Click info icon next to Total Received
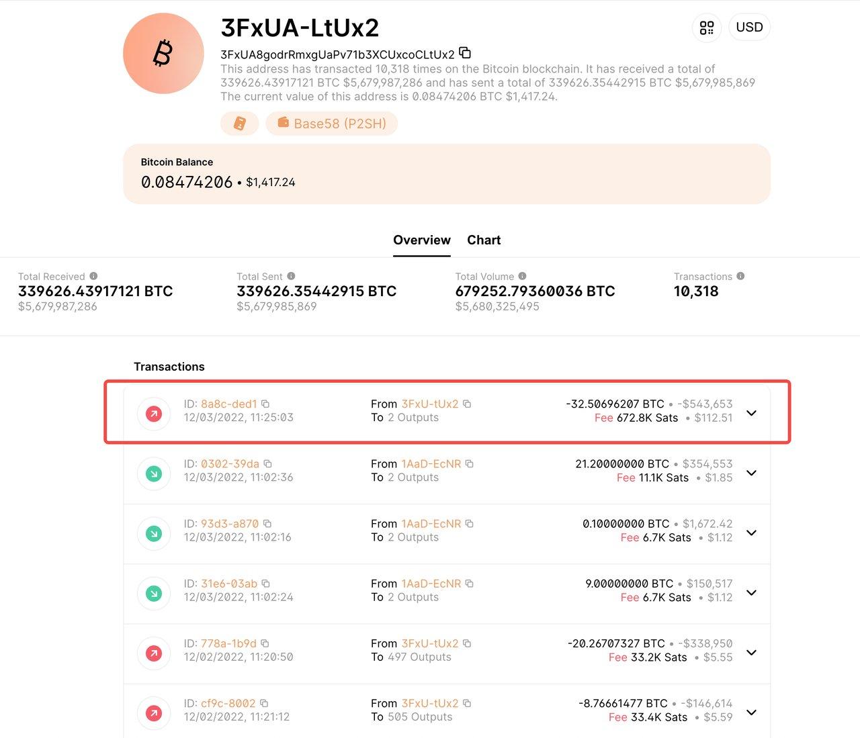This screenshot has width=860, height=738. pyautogui.click(x=93, y=276)
